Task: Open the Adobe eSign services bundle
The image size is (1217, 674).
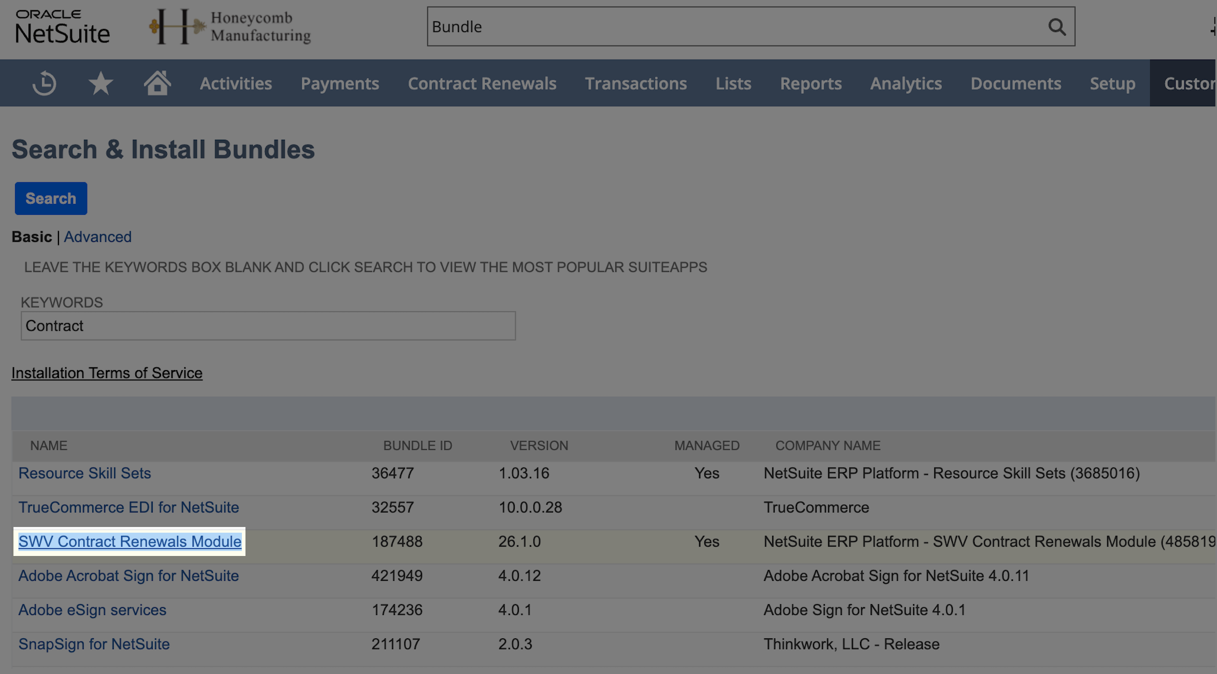Action: pyautogui.click(x=92, y=610)
